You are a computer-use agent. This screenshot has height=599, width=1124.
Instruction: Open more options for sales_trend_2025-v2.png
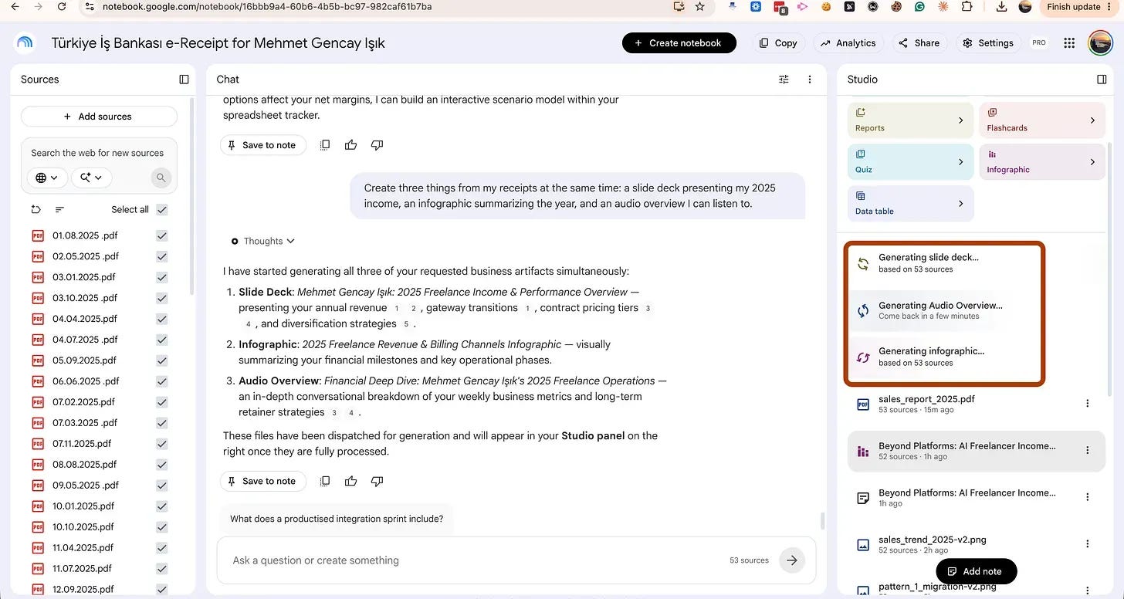tap(1087, 545)
